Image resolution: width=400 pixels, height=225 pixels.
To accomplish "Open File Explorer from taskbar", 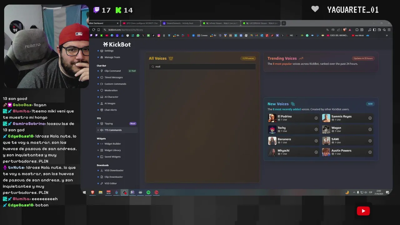I will point(100,192).
